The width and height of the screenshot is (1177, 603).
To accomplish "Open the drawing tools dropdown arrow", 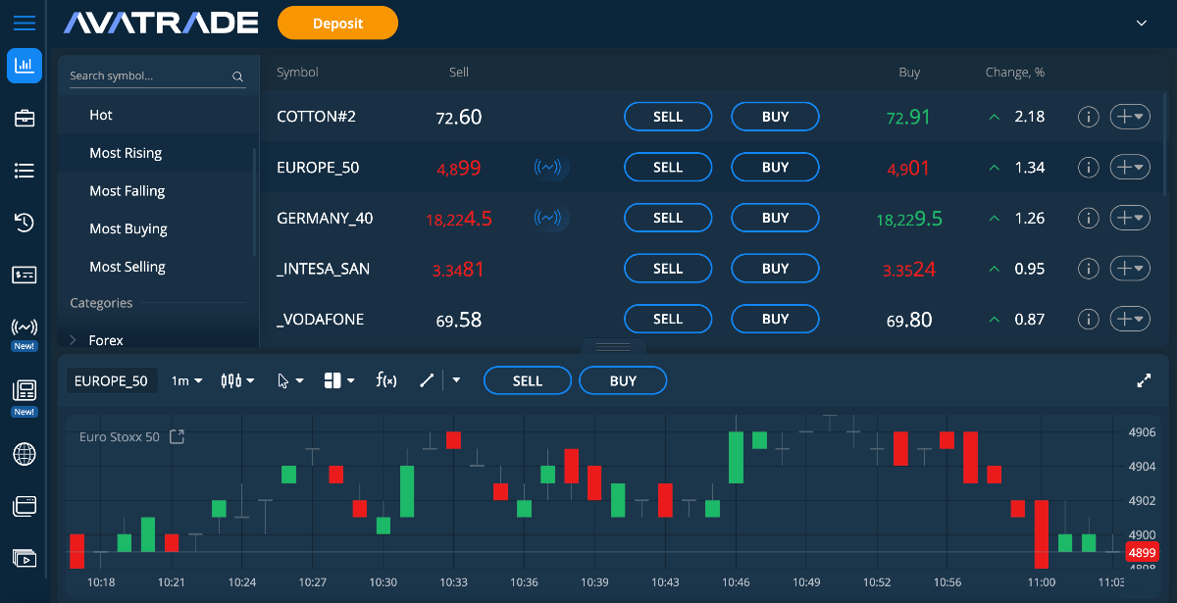I will click(x=456, y=380).
